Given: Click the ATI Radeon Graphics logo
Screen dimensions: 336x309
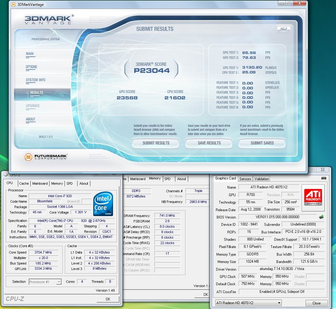Looking at the screenshot, I should coord(313,197).
